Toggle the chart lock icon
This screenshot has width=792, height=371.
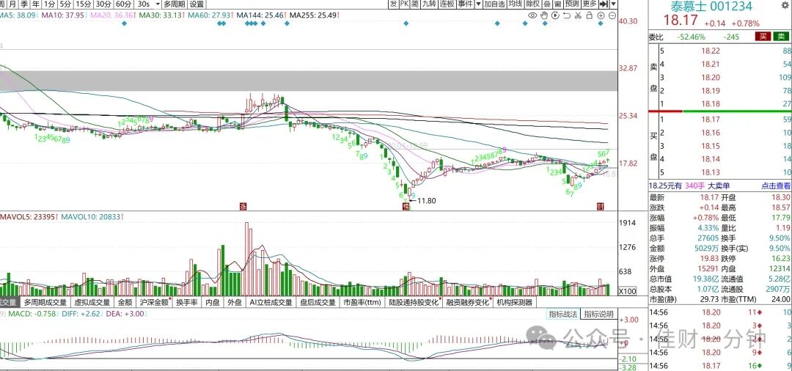click(590, 15)
